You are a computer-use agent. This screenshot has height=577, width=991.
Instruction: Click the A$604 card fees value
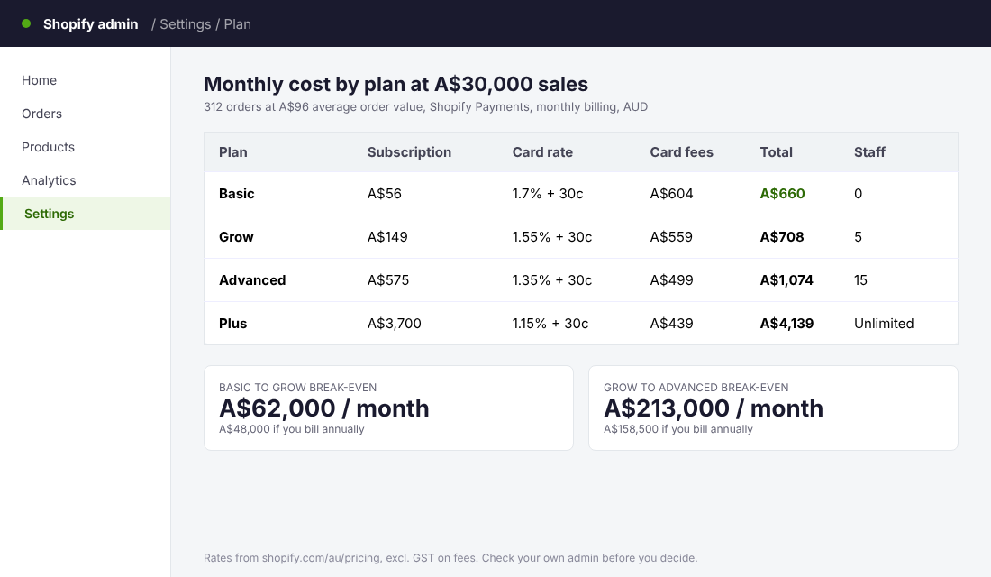point(671,194)
